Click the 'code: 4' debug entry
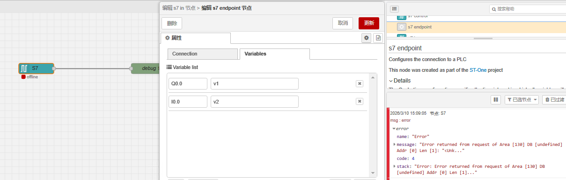The width and height of the screenshot is (566, 180). (406, 159)
